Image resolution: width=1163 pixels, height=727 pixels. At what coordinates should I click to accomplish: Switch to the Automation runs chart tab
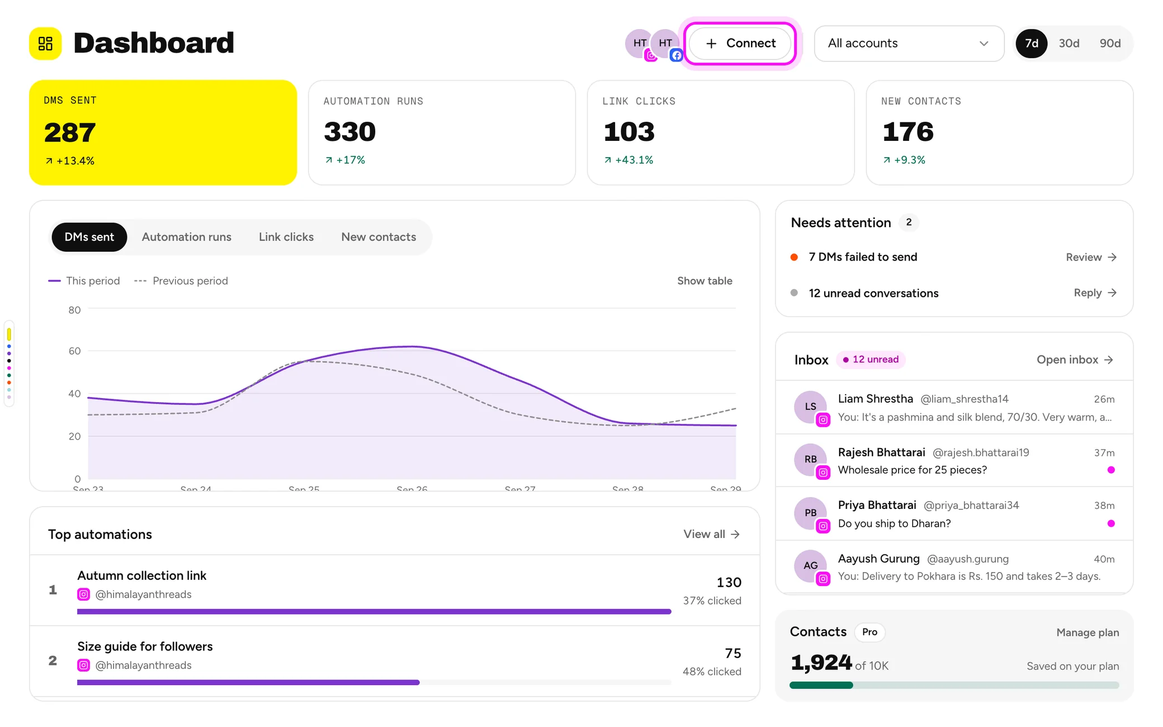tap(186, 237)
